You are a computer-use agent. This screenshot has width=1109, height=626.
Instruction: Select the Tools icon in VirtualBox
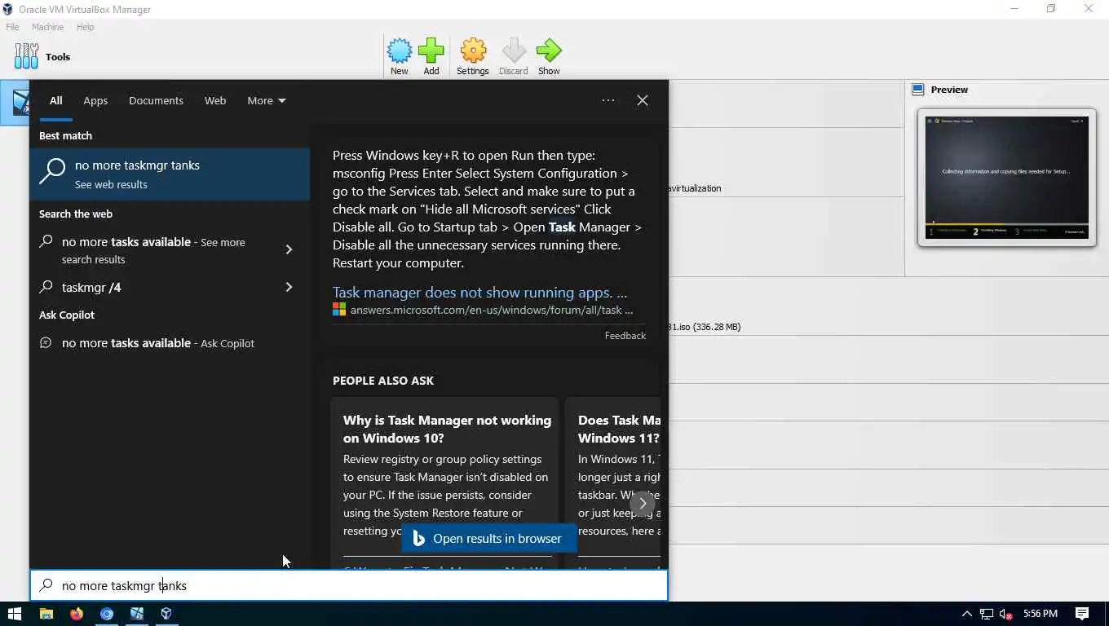[26, 56]
